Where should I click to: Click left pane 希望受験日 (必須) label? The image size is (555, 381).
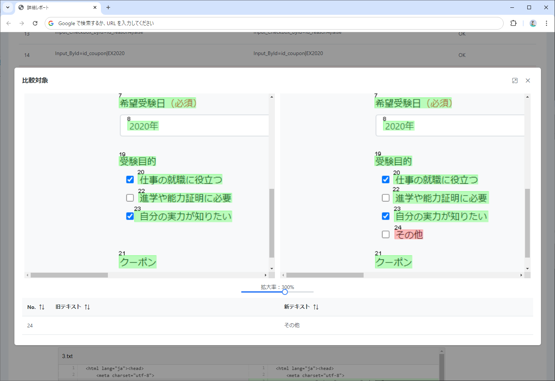[x=158, y=103]
